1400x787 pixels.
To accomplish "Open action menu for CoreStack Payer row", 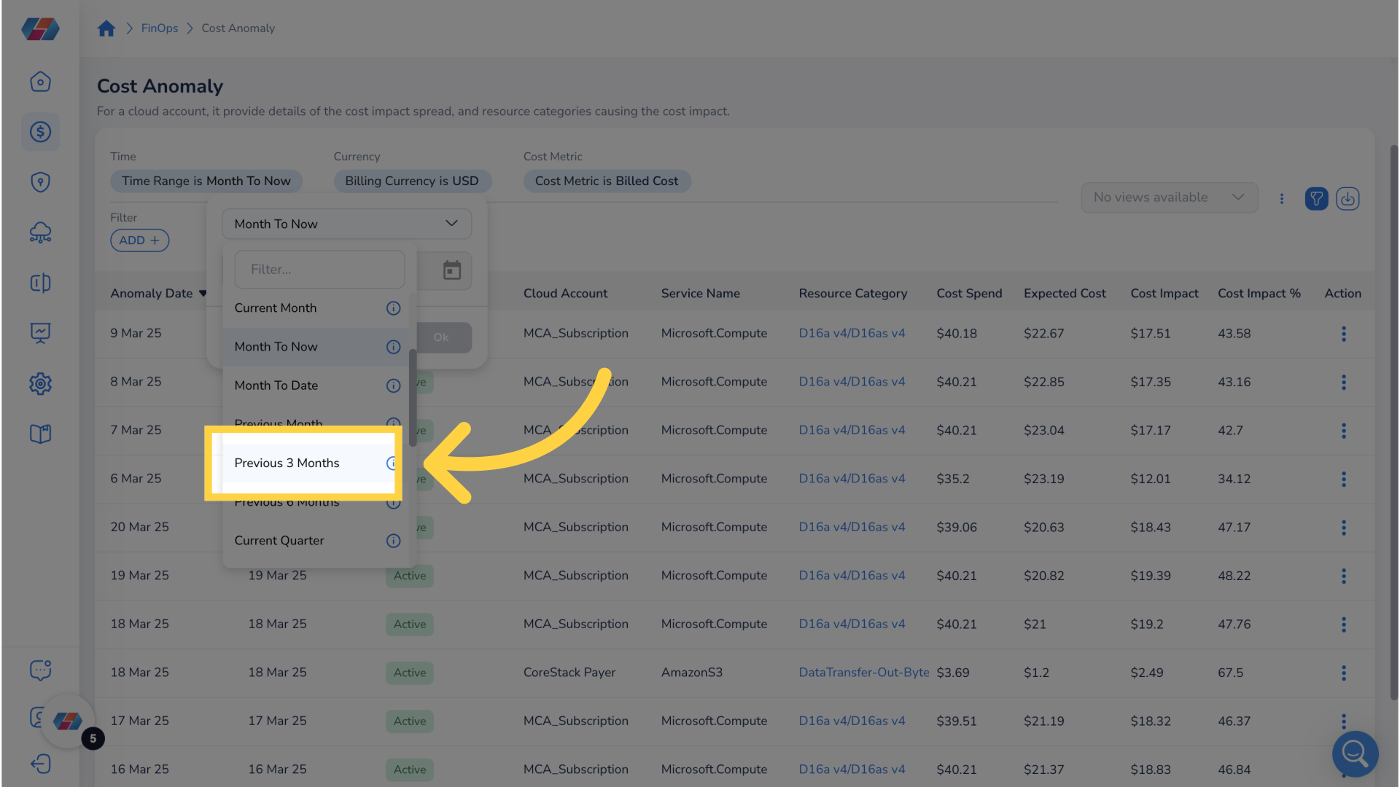I will pos(1343,673).
